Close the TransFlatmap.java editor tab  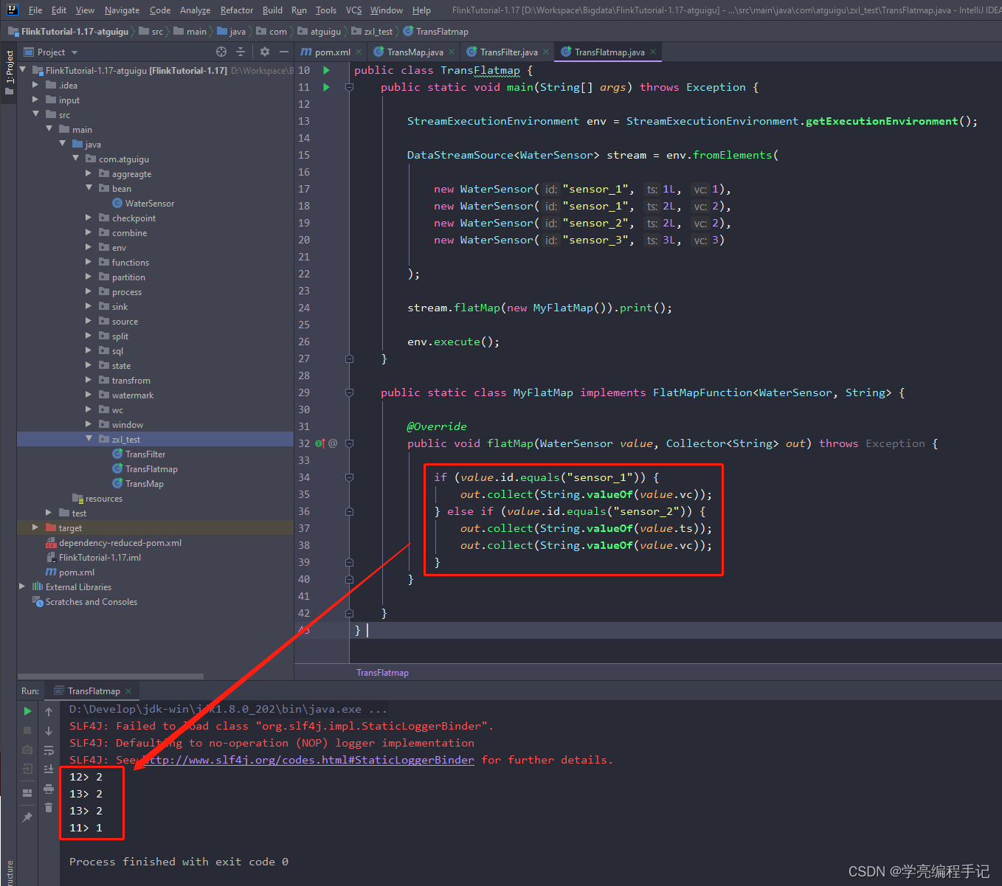pyautogui.click(x=653, y=52)
